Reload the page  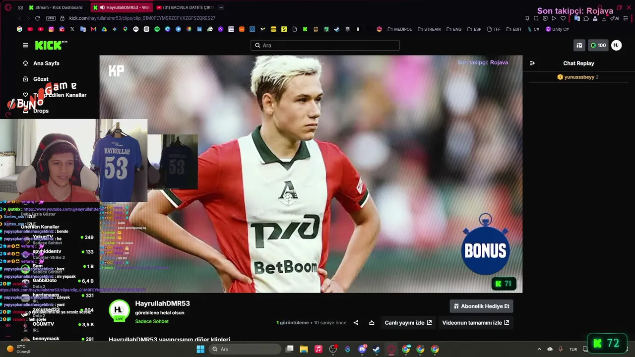37,18
